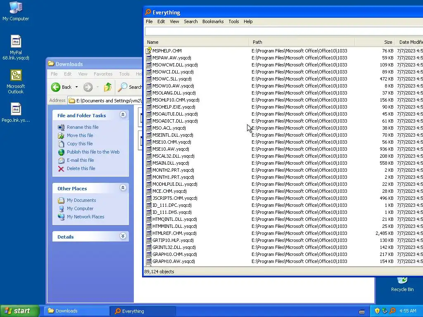Open My Network Places link

click(x=86, y=217)
